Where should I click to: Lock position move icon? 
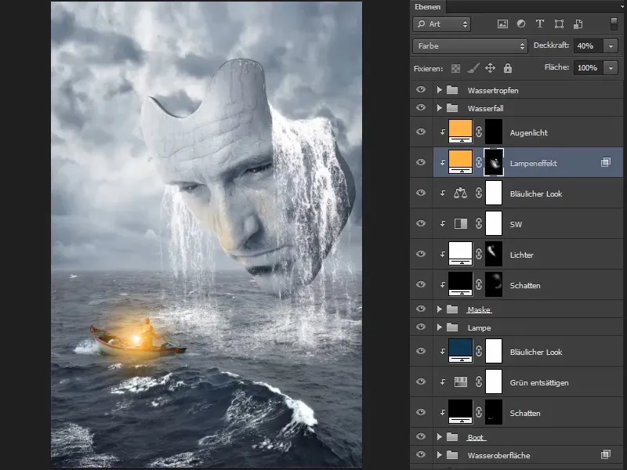point(491,68)
